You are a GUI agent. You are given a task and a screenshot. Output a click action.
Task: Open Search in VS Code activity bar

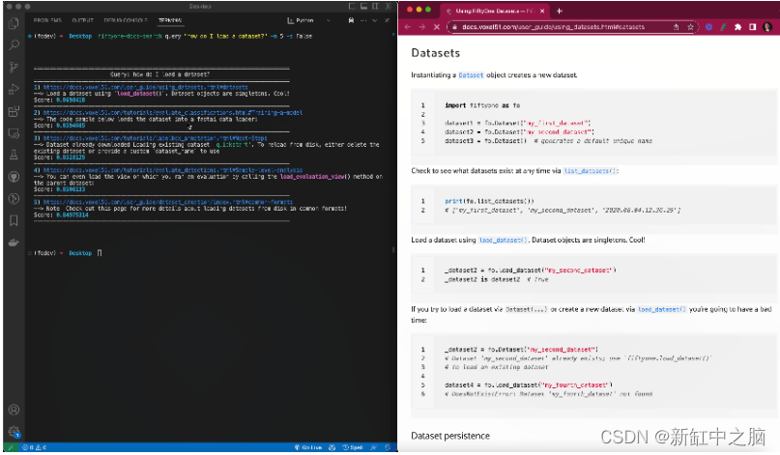click(14, 45)
